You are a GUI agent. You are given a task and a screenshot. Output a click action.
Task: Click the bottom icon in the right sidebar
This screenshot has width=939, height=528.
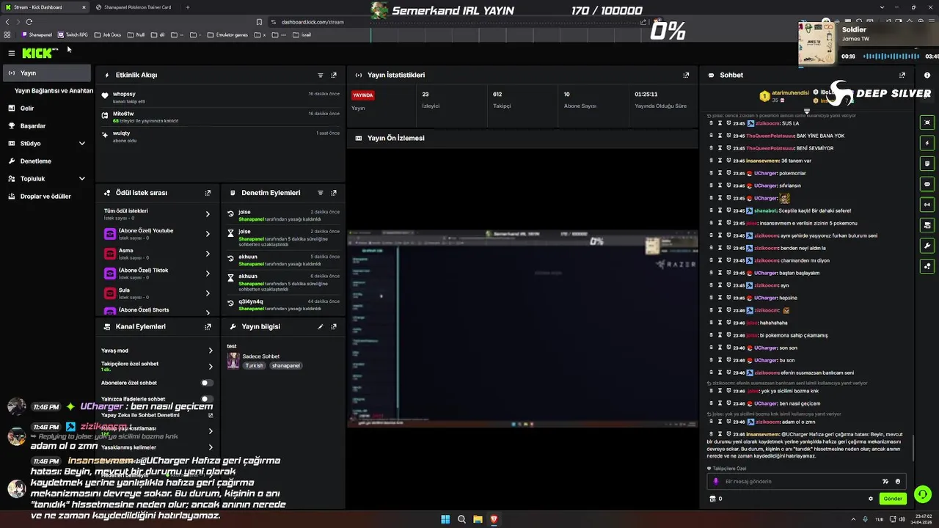[927, 266]
